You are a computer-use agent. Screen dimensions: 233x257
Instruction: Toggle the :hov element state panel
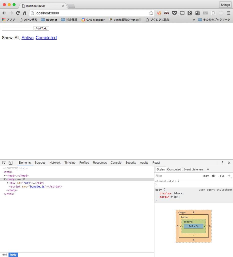pos(206,176)
